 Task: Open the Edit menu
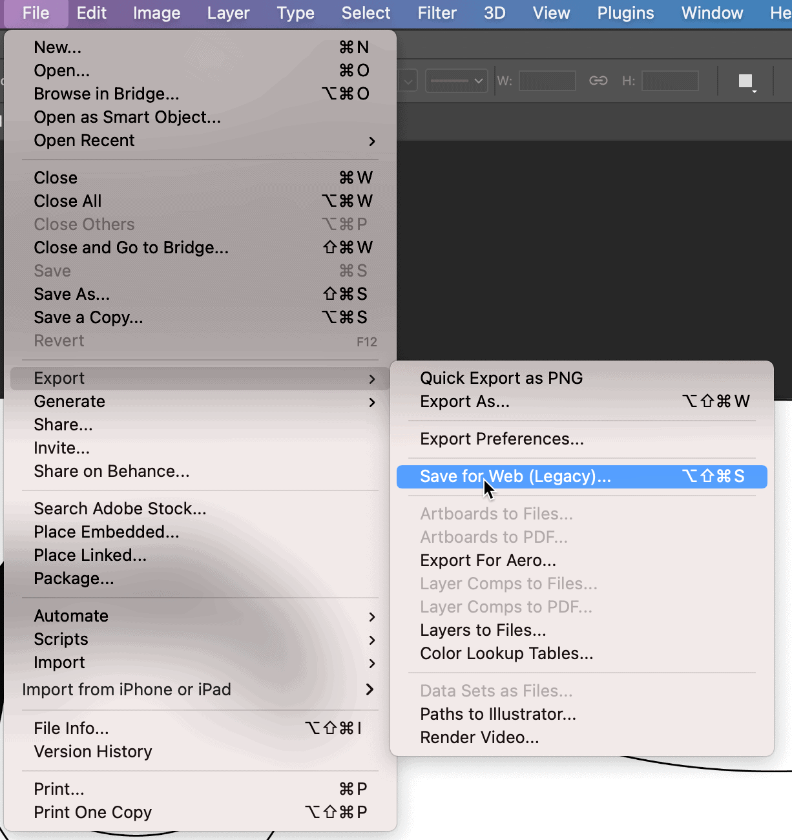point(92,13)
